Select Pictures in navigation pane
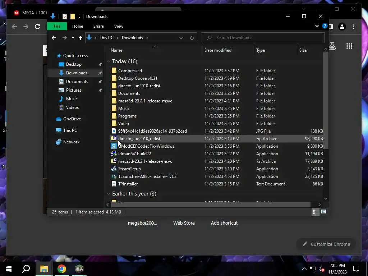This screenshot has height=276, width=368. pos(73,90)
